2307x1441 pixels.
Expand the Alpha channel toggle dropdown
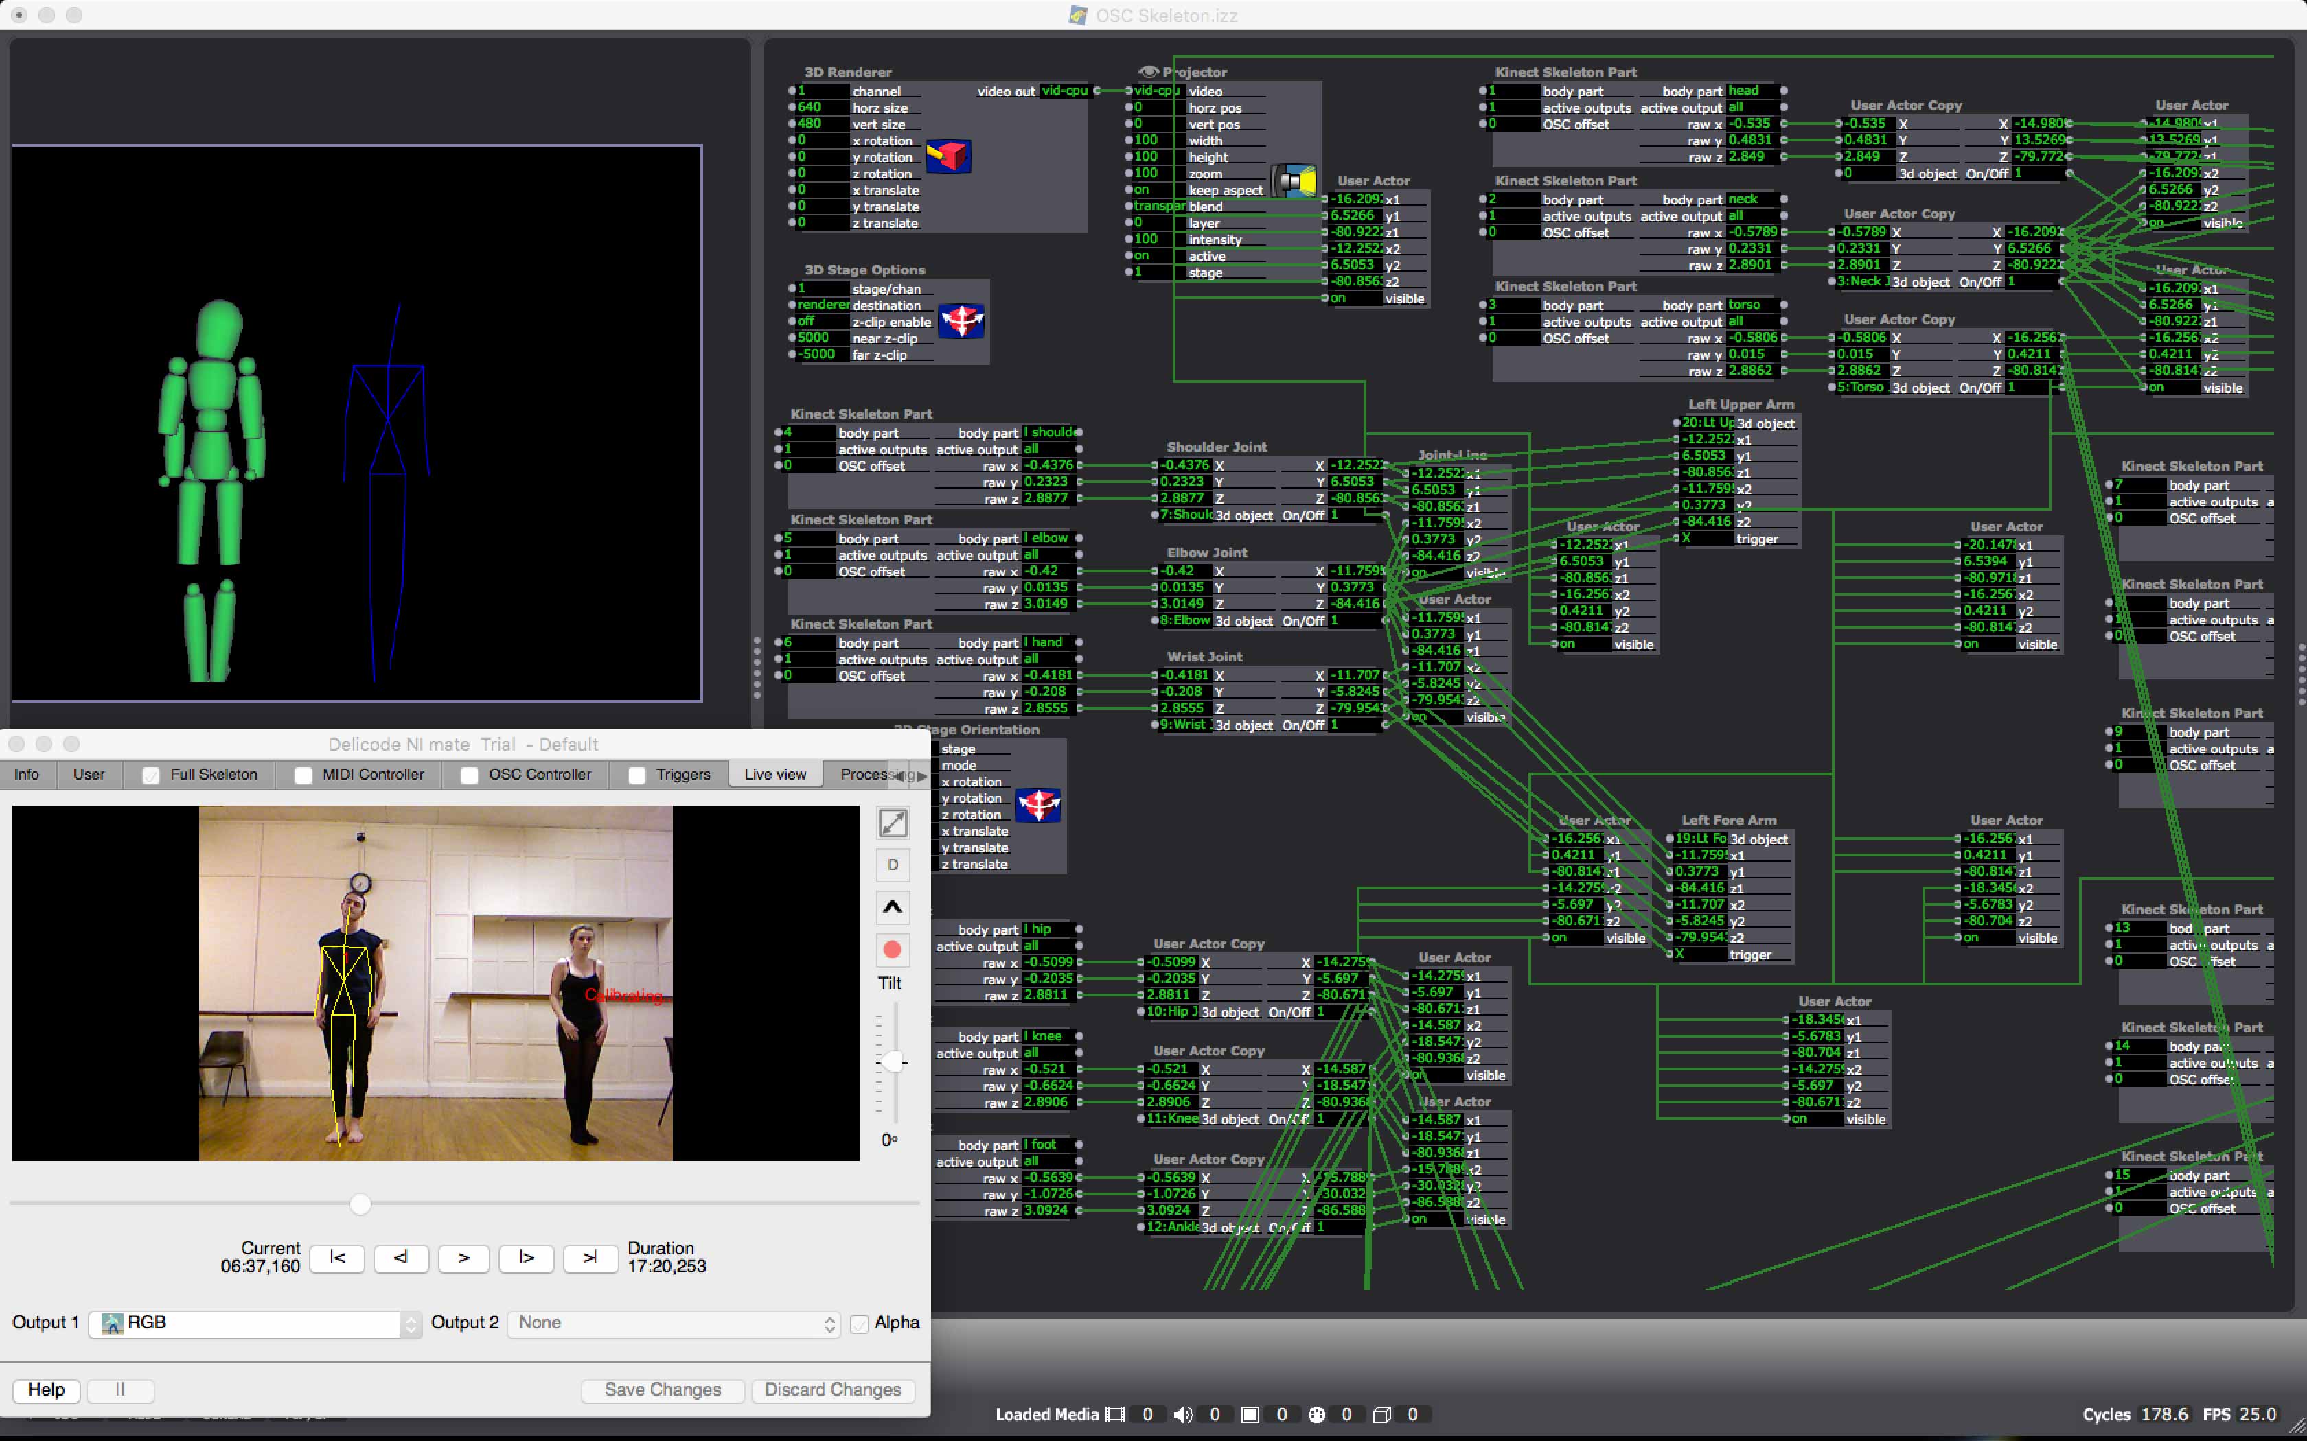click(829, 1323)
